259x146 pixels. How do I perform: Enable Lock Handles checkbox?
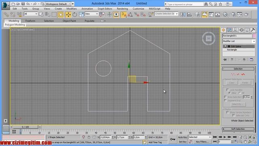tap(227, 90)
